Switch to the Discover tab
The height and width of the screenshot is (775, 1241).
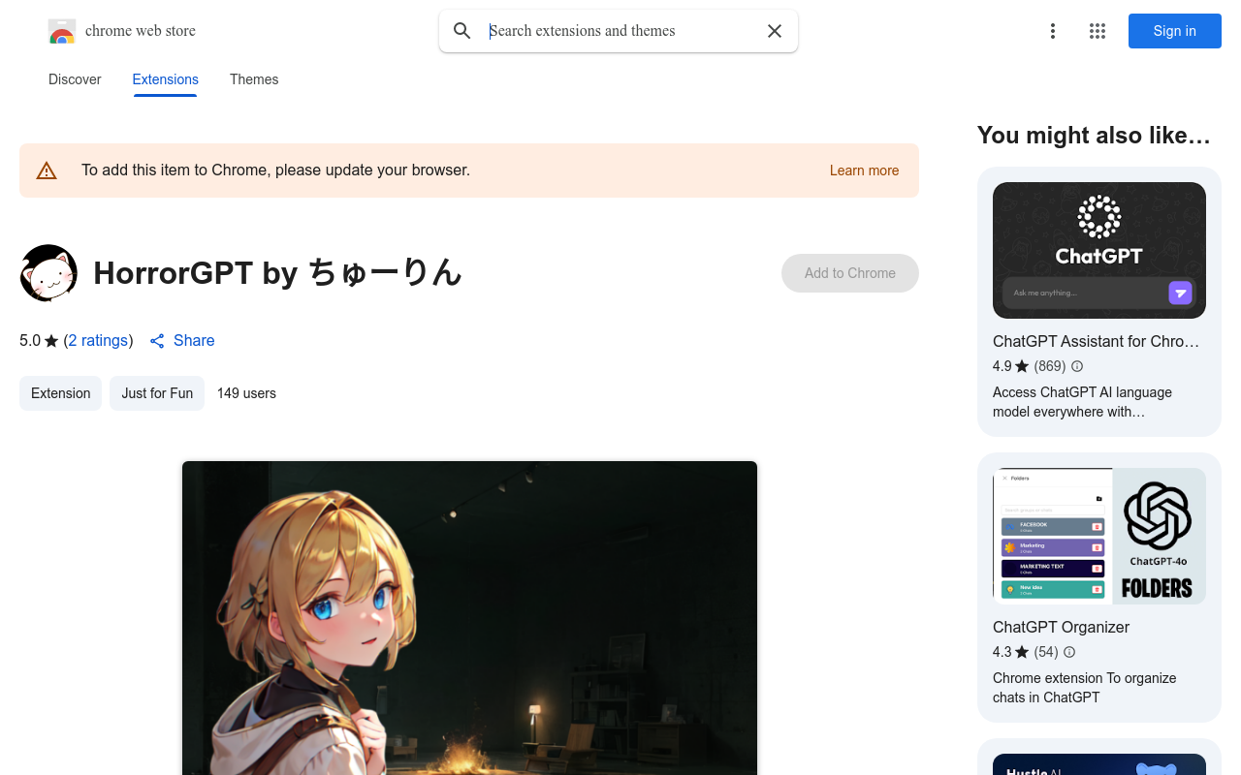point(75,79)
